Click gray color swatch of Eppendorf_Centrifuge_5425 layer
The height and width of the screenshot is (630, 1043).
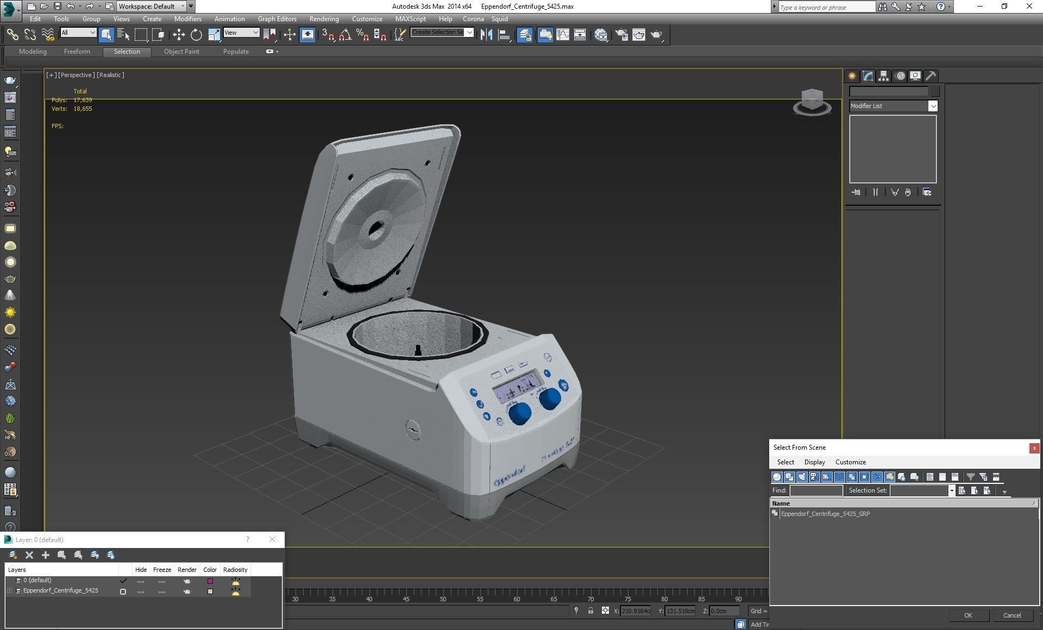pyautogui.click(x=210, y=591)
